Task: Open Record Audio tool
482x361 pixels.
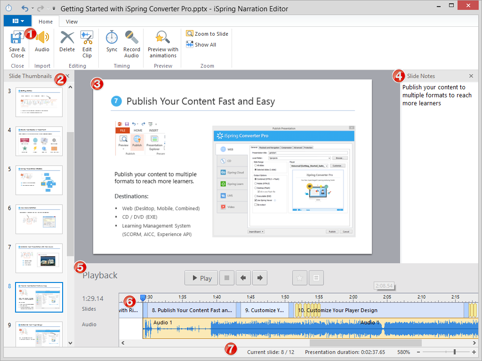Action: (x=132, y=44)
